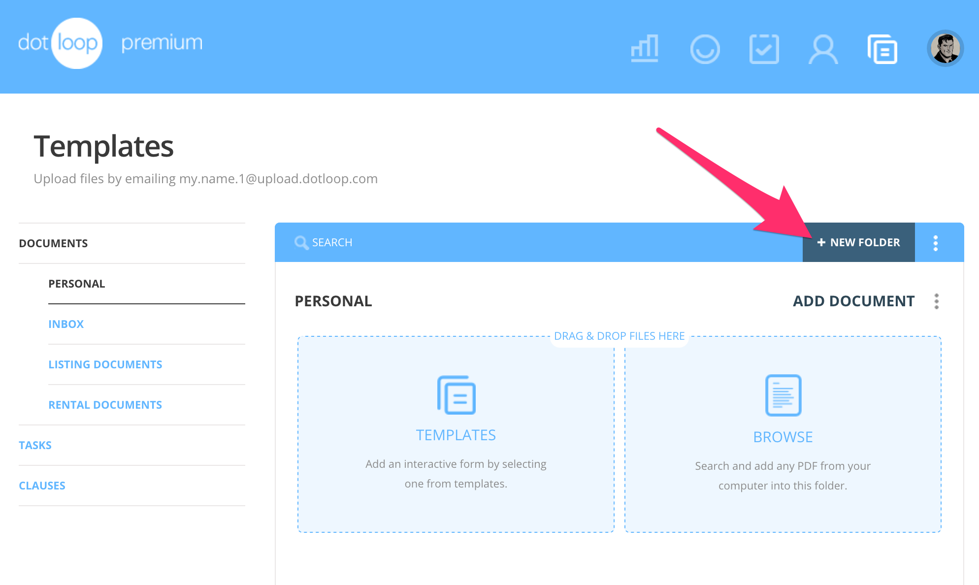
Task: Click the circular loops icon in header
Action: point(705,49)
